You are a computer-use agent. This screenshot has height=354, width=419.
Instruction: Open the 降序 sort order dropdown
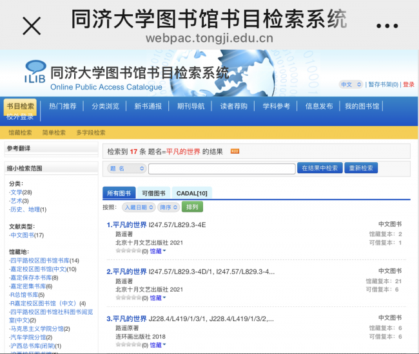pos(169,207)
